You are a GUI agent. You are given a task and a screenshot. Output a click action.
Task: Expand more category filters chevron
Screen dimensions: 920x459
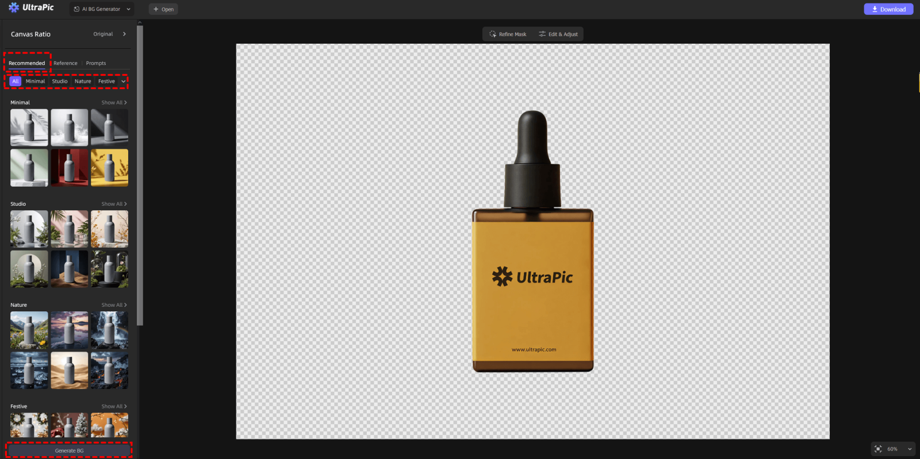[123, 82]
